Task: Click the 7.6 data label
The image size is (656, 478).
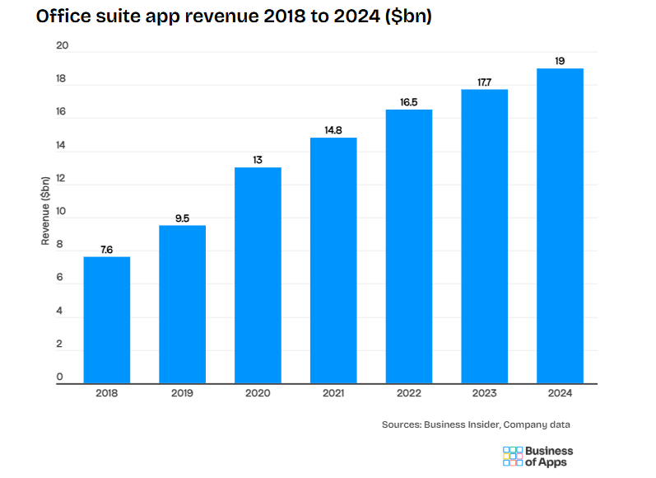Action: [x=107, y=248]
